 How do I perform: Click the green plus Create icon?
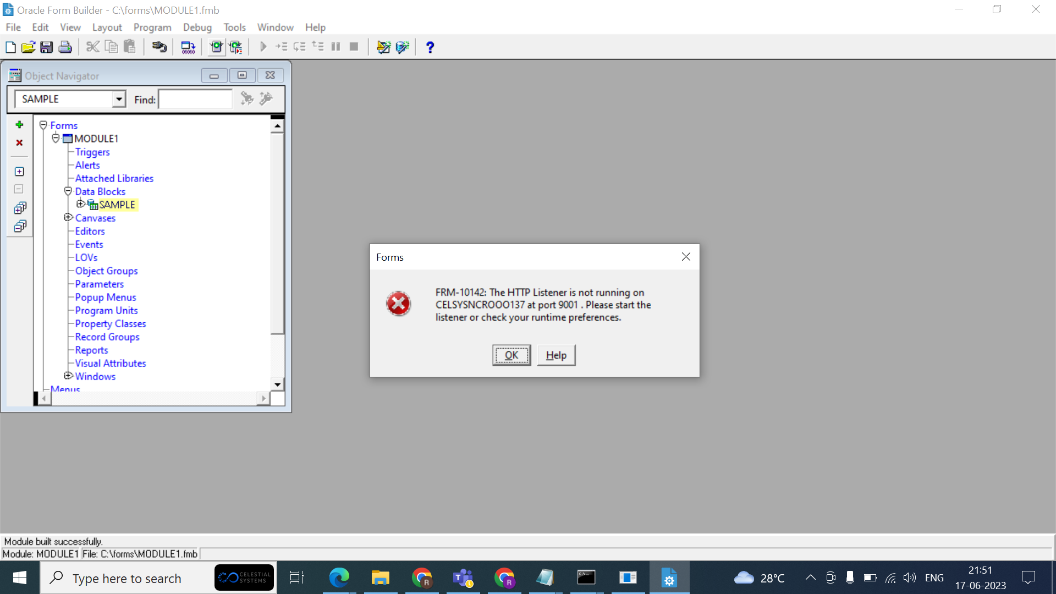click(x=19, y=125)
